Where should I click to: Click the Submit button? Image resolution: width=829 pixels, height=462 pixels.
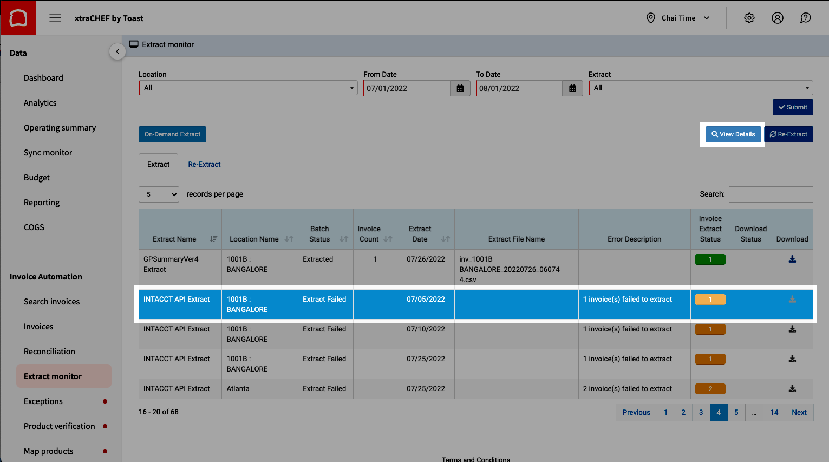793,107
